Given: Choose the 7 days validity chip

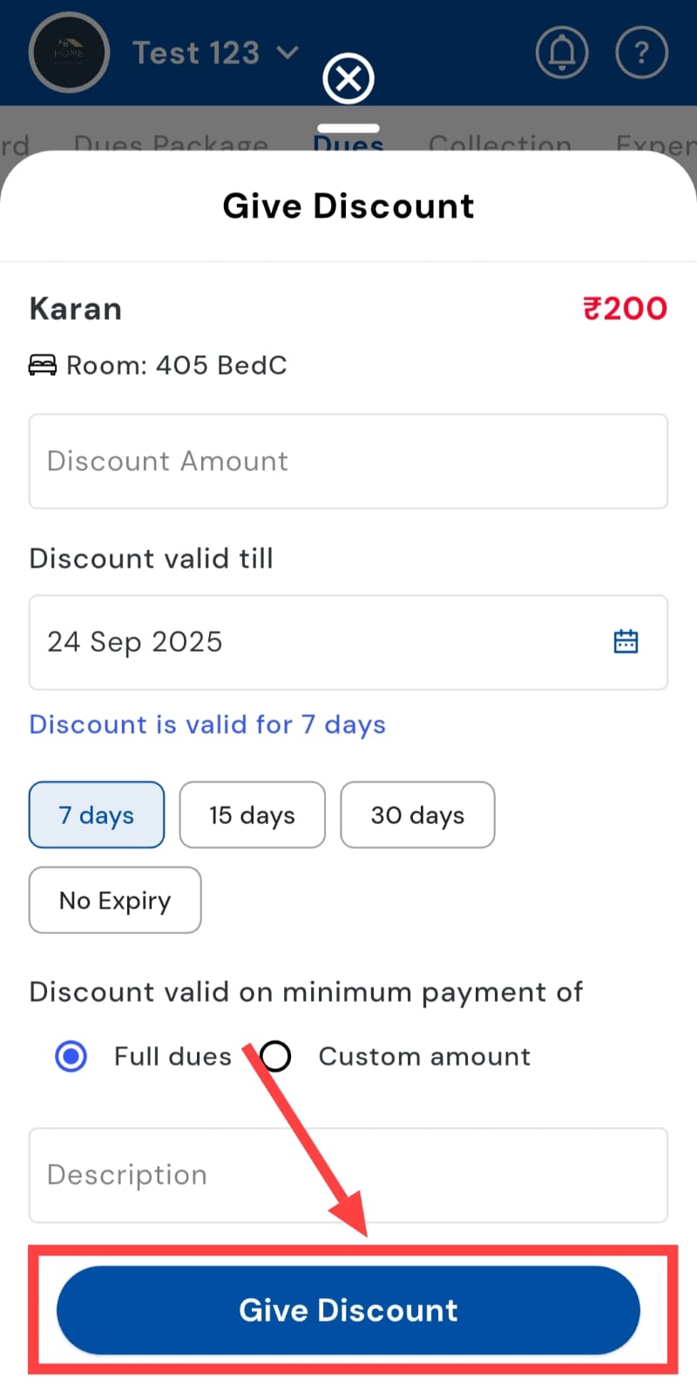Looking at the screenshot, I should coord(97,815).
